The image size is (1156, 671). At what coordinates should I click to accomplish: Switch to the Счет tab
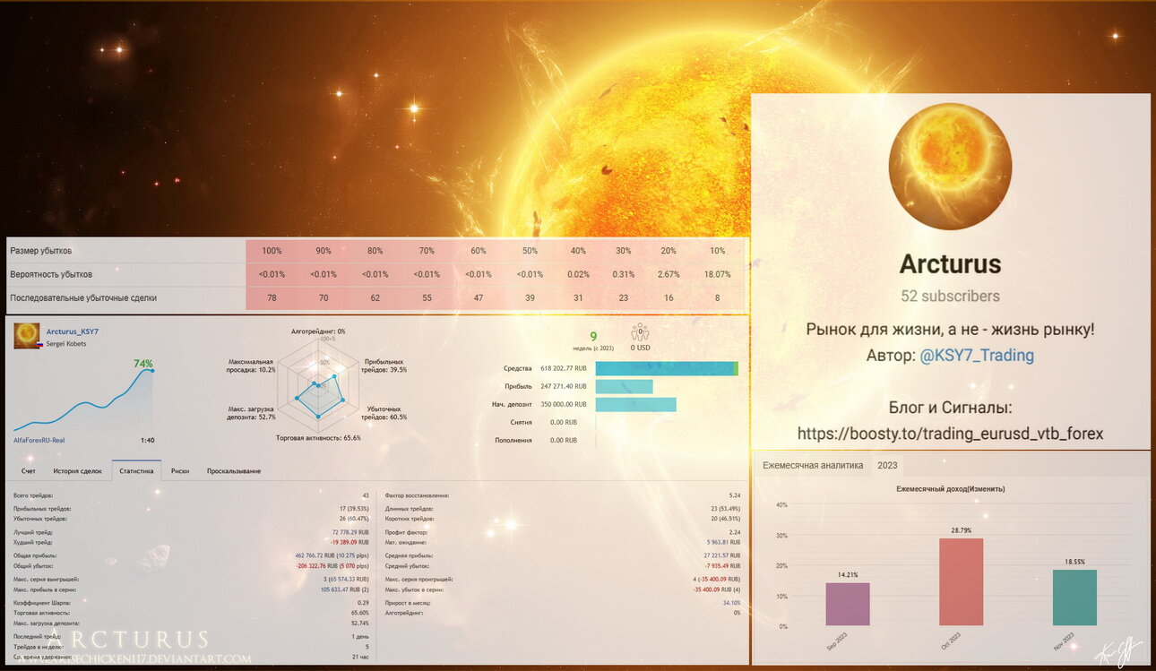click(x=29, y=471)
